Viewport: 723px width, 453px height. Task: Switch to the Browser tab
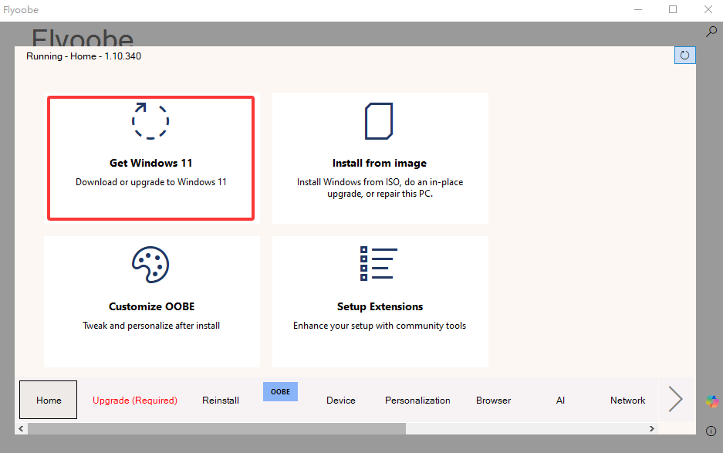(x=493, y=401)
